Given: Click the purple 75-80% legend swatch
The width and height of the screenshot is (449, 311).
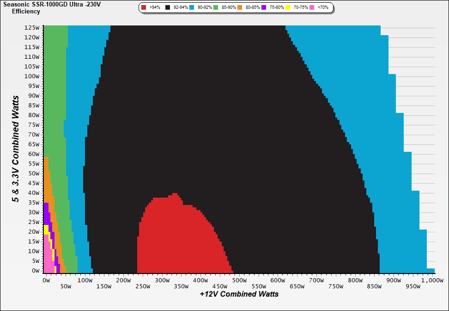Looking at the screenshot, I should click(x=264, y=8).
